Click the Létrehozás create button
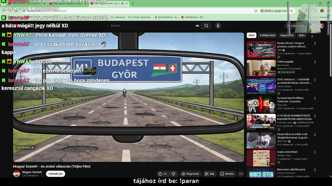 295,26
